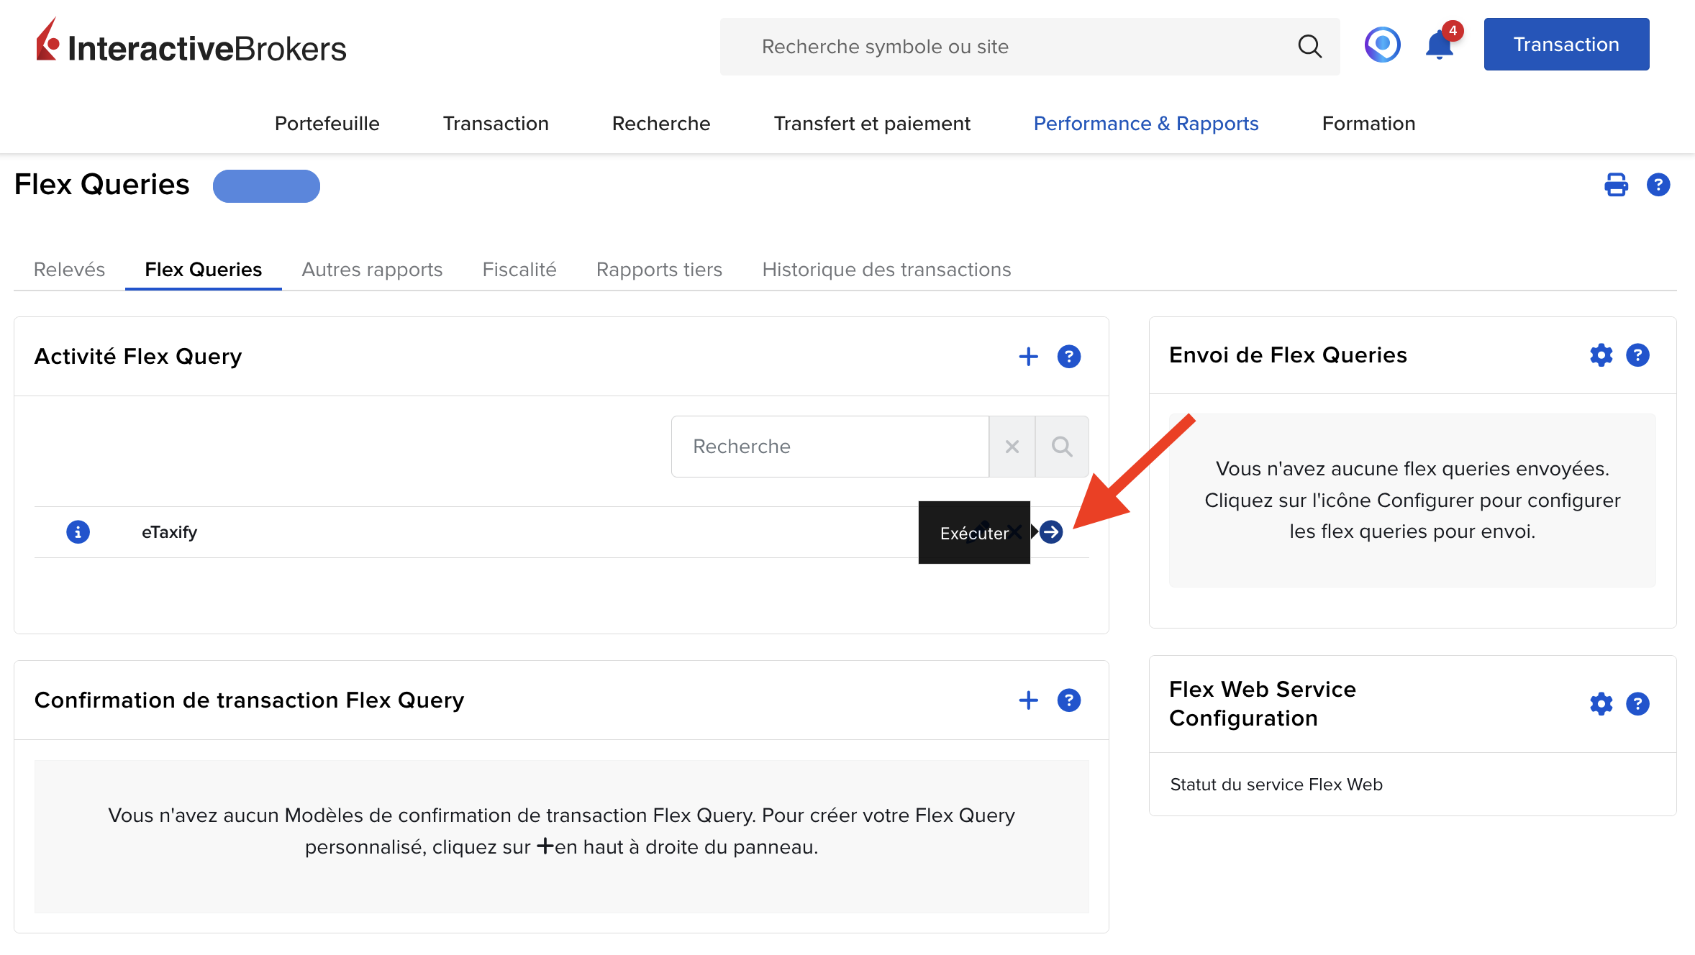This screenshot has height=955, width=1695.
Task: Open the Formation menu
Action: coord(1368,124)
